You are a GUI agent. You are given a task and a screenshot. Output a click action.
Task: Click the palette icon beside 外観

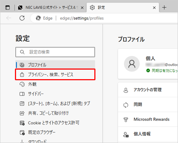[x=22, y=84]
